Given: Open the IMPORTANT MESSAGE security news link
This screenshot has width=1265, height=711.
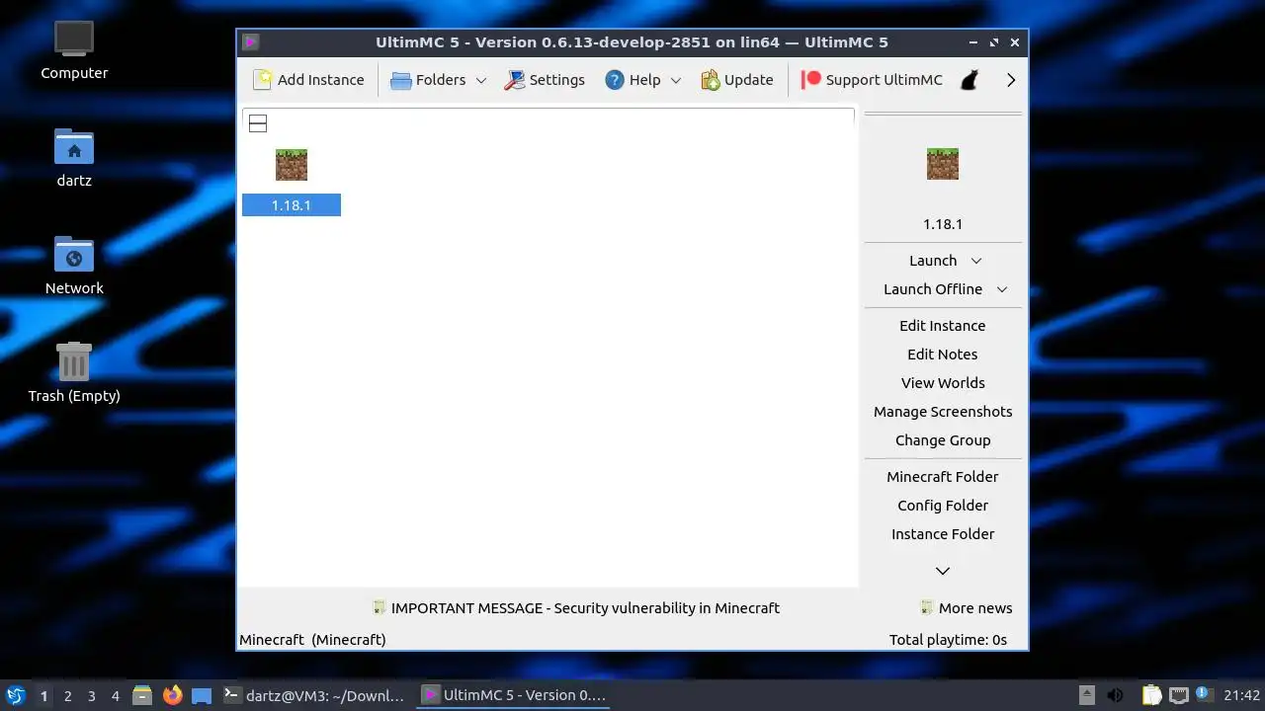Looking at the screenshot, I should 576,608.
